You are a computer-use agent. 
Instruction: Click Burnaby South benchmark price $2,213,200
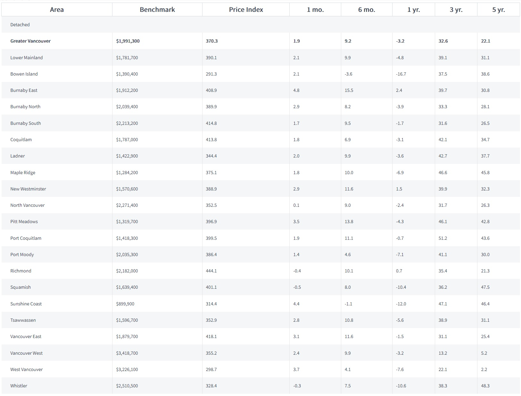point(127,123)
